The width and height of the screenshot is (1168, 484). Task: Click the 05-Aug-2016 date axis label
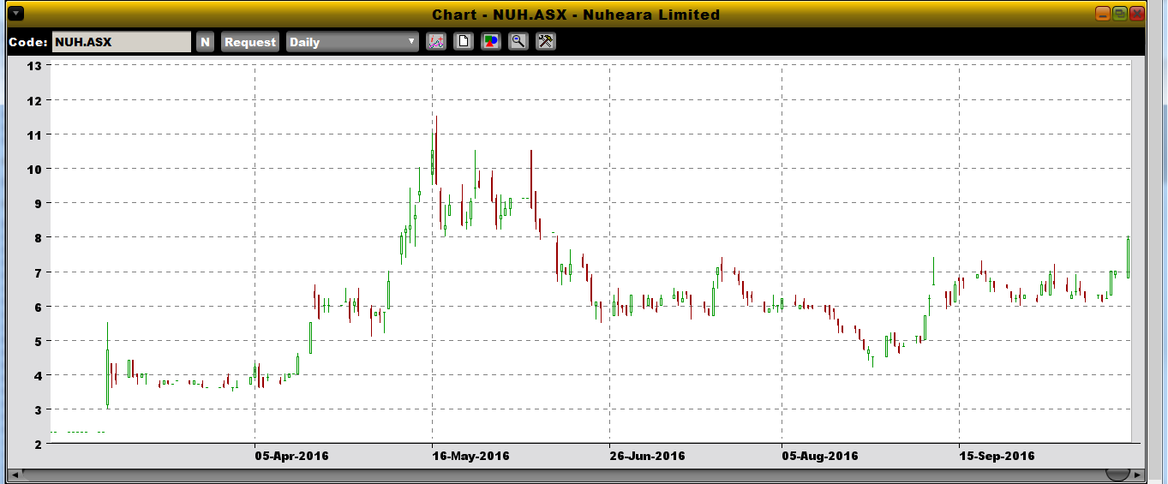(821, 456)
